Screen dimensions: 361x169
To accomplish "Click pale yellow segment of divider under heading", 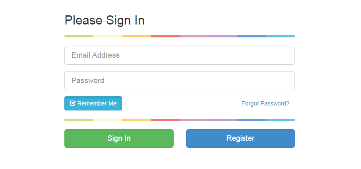I will (108, 36).
